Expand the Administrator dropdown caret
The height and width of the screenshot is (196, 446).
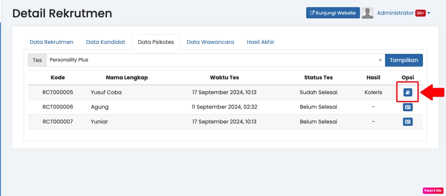[x=429, y=13]
